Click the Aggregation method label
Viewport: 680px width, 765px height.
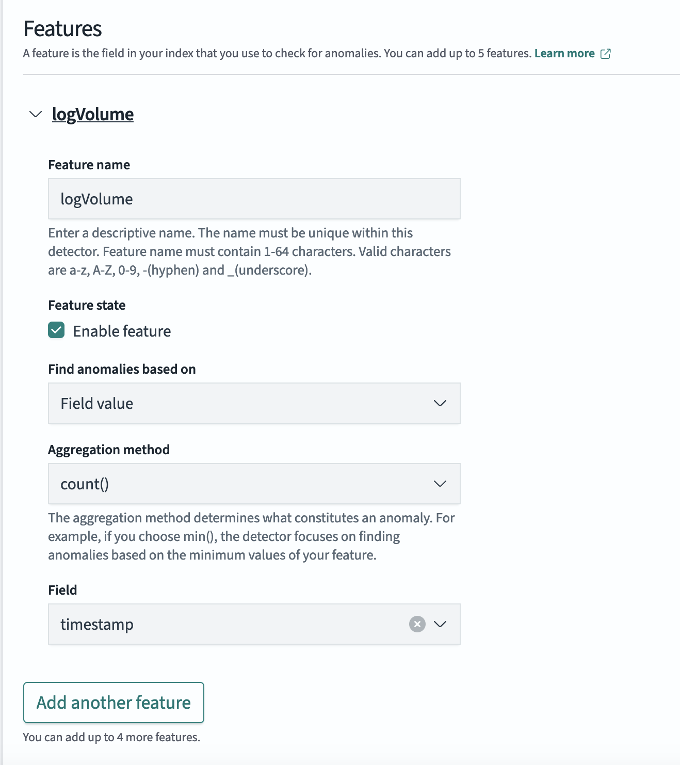pyautogui.click(x=109, y=450)
